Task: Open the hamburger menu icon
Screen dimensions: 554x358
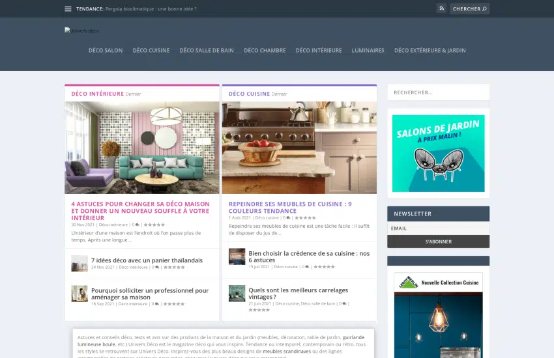Action: [68, 9]
